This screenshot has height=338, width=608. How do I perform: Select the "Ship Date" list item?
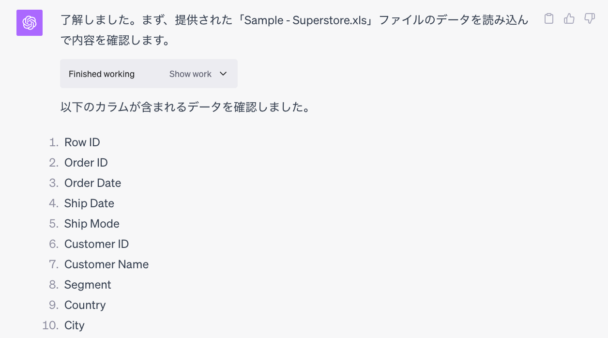pos(90,203)
